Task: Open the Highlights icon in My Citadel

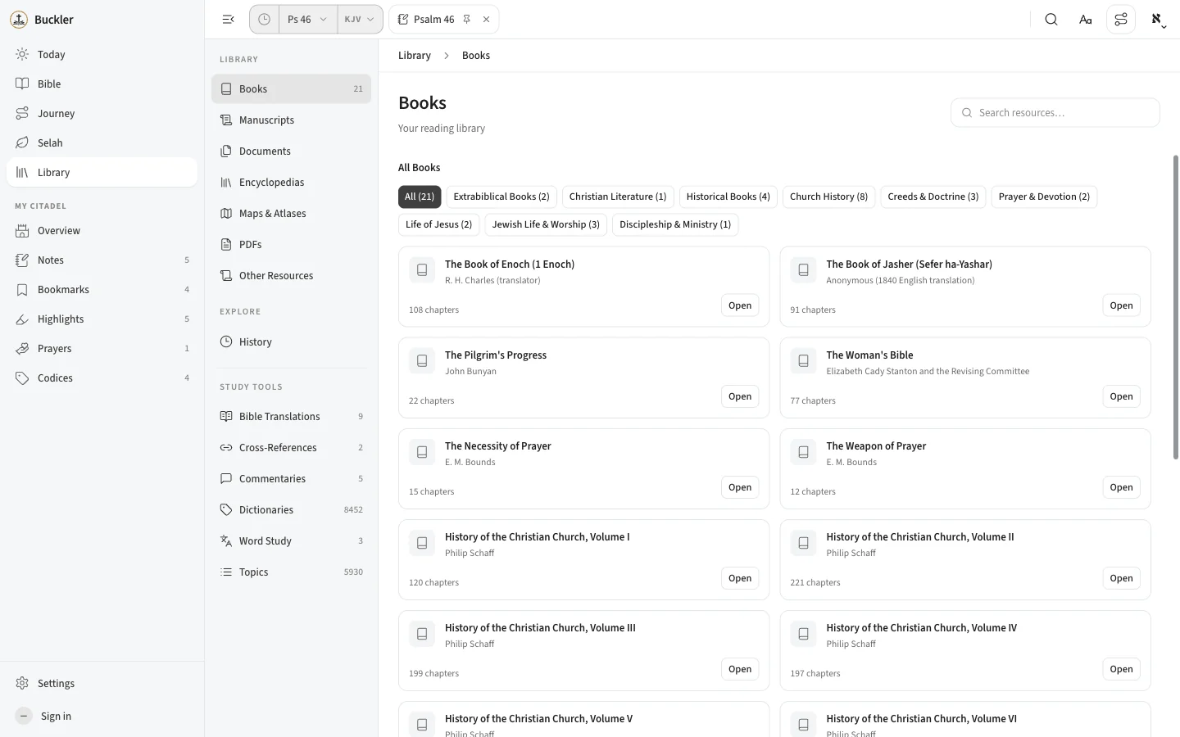Action: [22, 319]
